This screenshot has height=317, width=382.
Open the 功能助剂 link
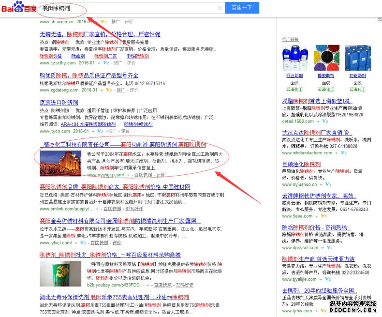click(357, 76)
